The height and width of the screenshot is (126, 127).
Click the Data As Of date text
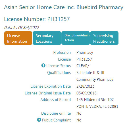click(22, 28)
